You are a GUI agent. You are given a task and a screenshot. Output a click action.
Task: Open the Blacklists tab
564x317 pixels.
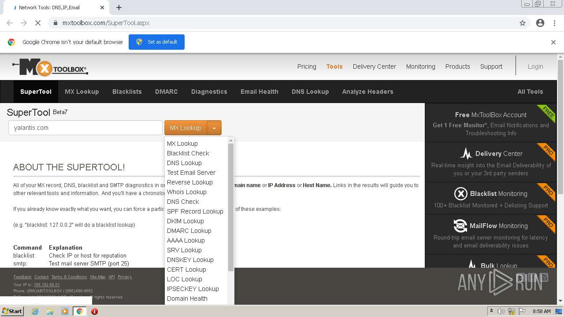tap(127, 92)
